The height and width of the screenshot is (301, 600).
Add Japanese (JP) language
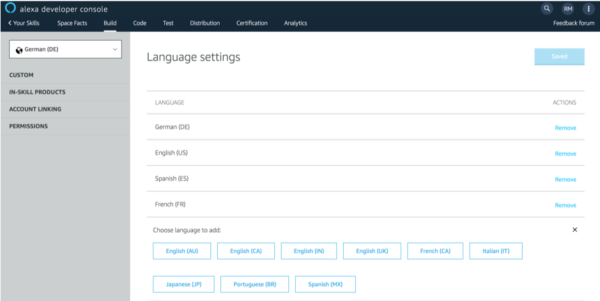tap(183, 284)
